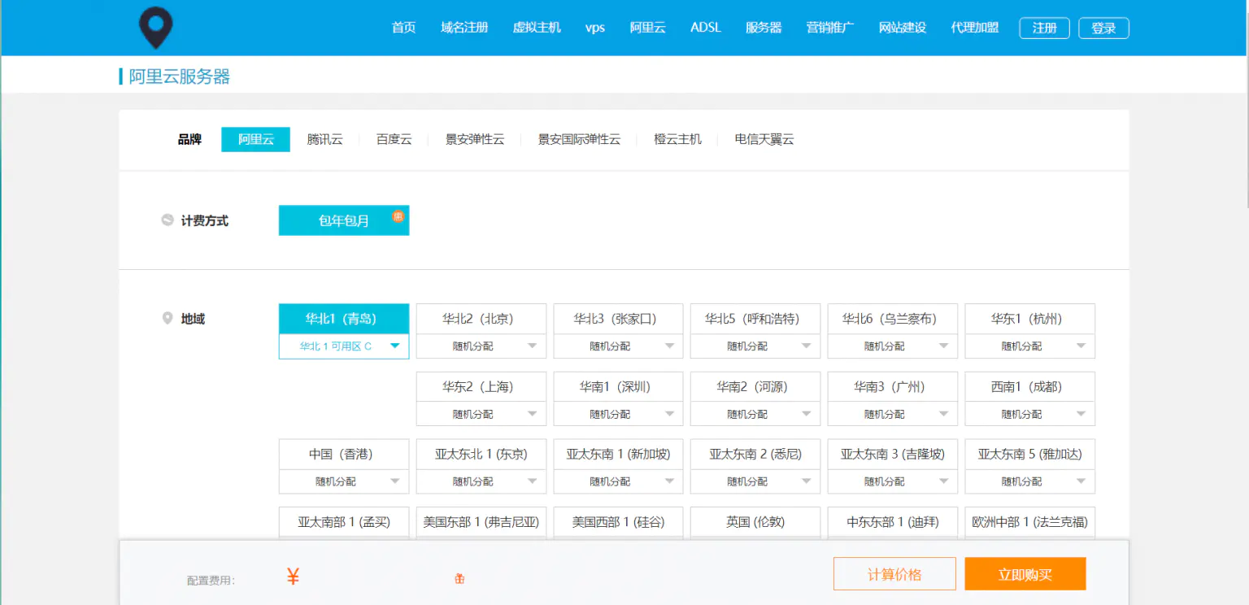Screen dimensions: 1249x605
Task: Select region 亚太东南 2 (悉尼)
Action: coord(755,455)
